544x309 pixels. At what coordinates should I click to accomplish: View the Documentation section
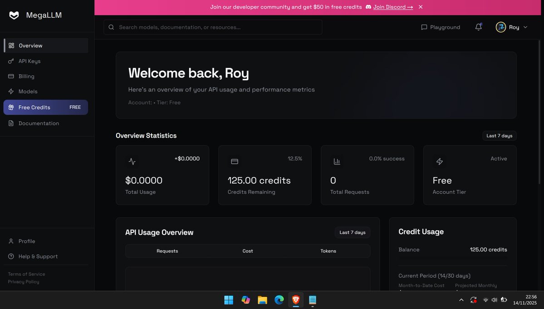pos(39,123)
